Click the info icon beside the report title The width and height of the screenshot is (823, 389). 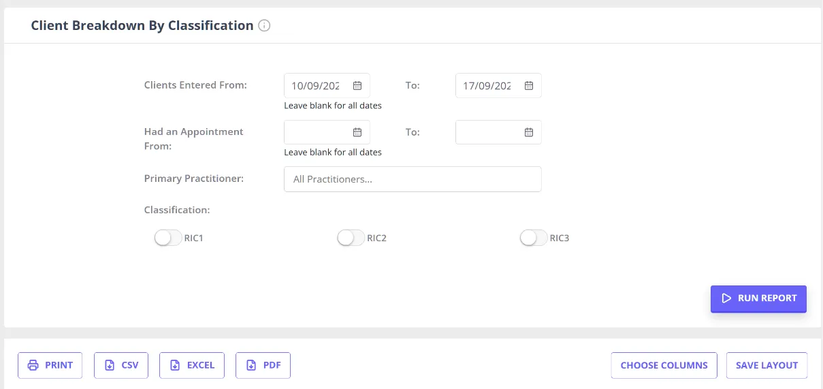[265, 26]
